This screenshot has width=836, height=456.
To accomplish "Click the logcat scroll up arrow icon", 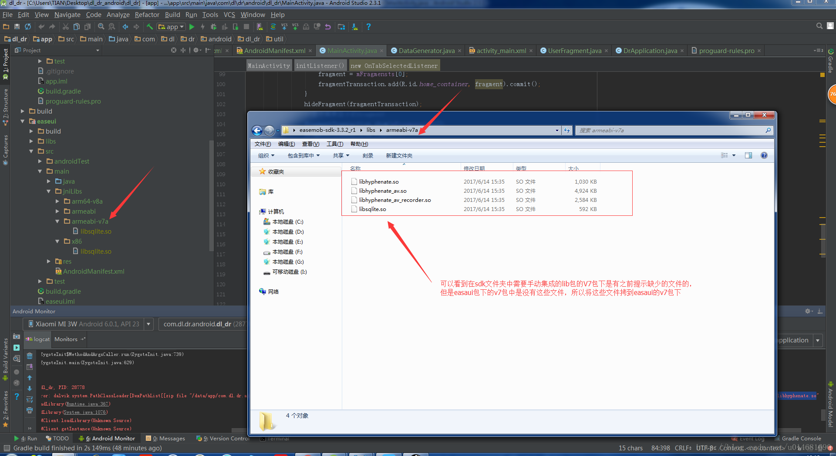I will click(30, 378).
